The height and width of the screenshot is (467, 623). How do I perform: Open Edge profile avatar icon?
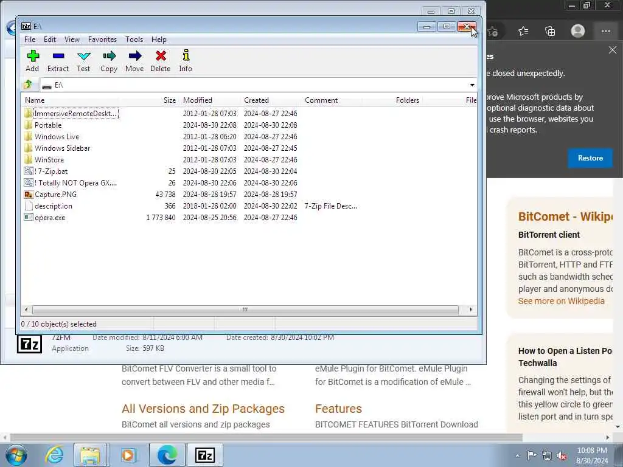pos(578,31)
